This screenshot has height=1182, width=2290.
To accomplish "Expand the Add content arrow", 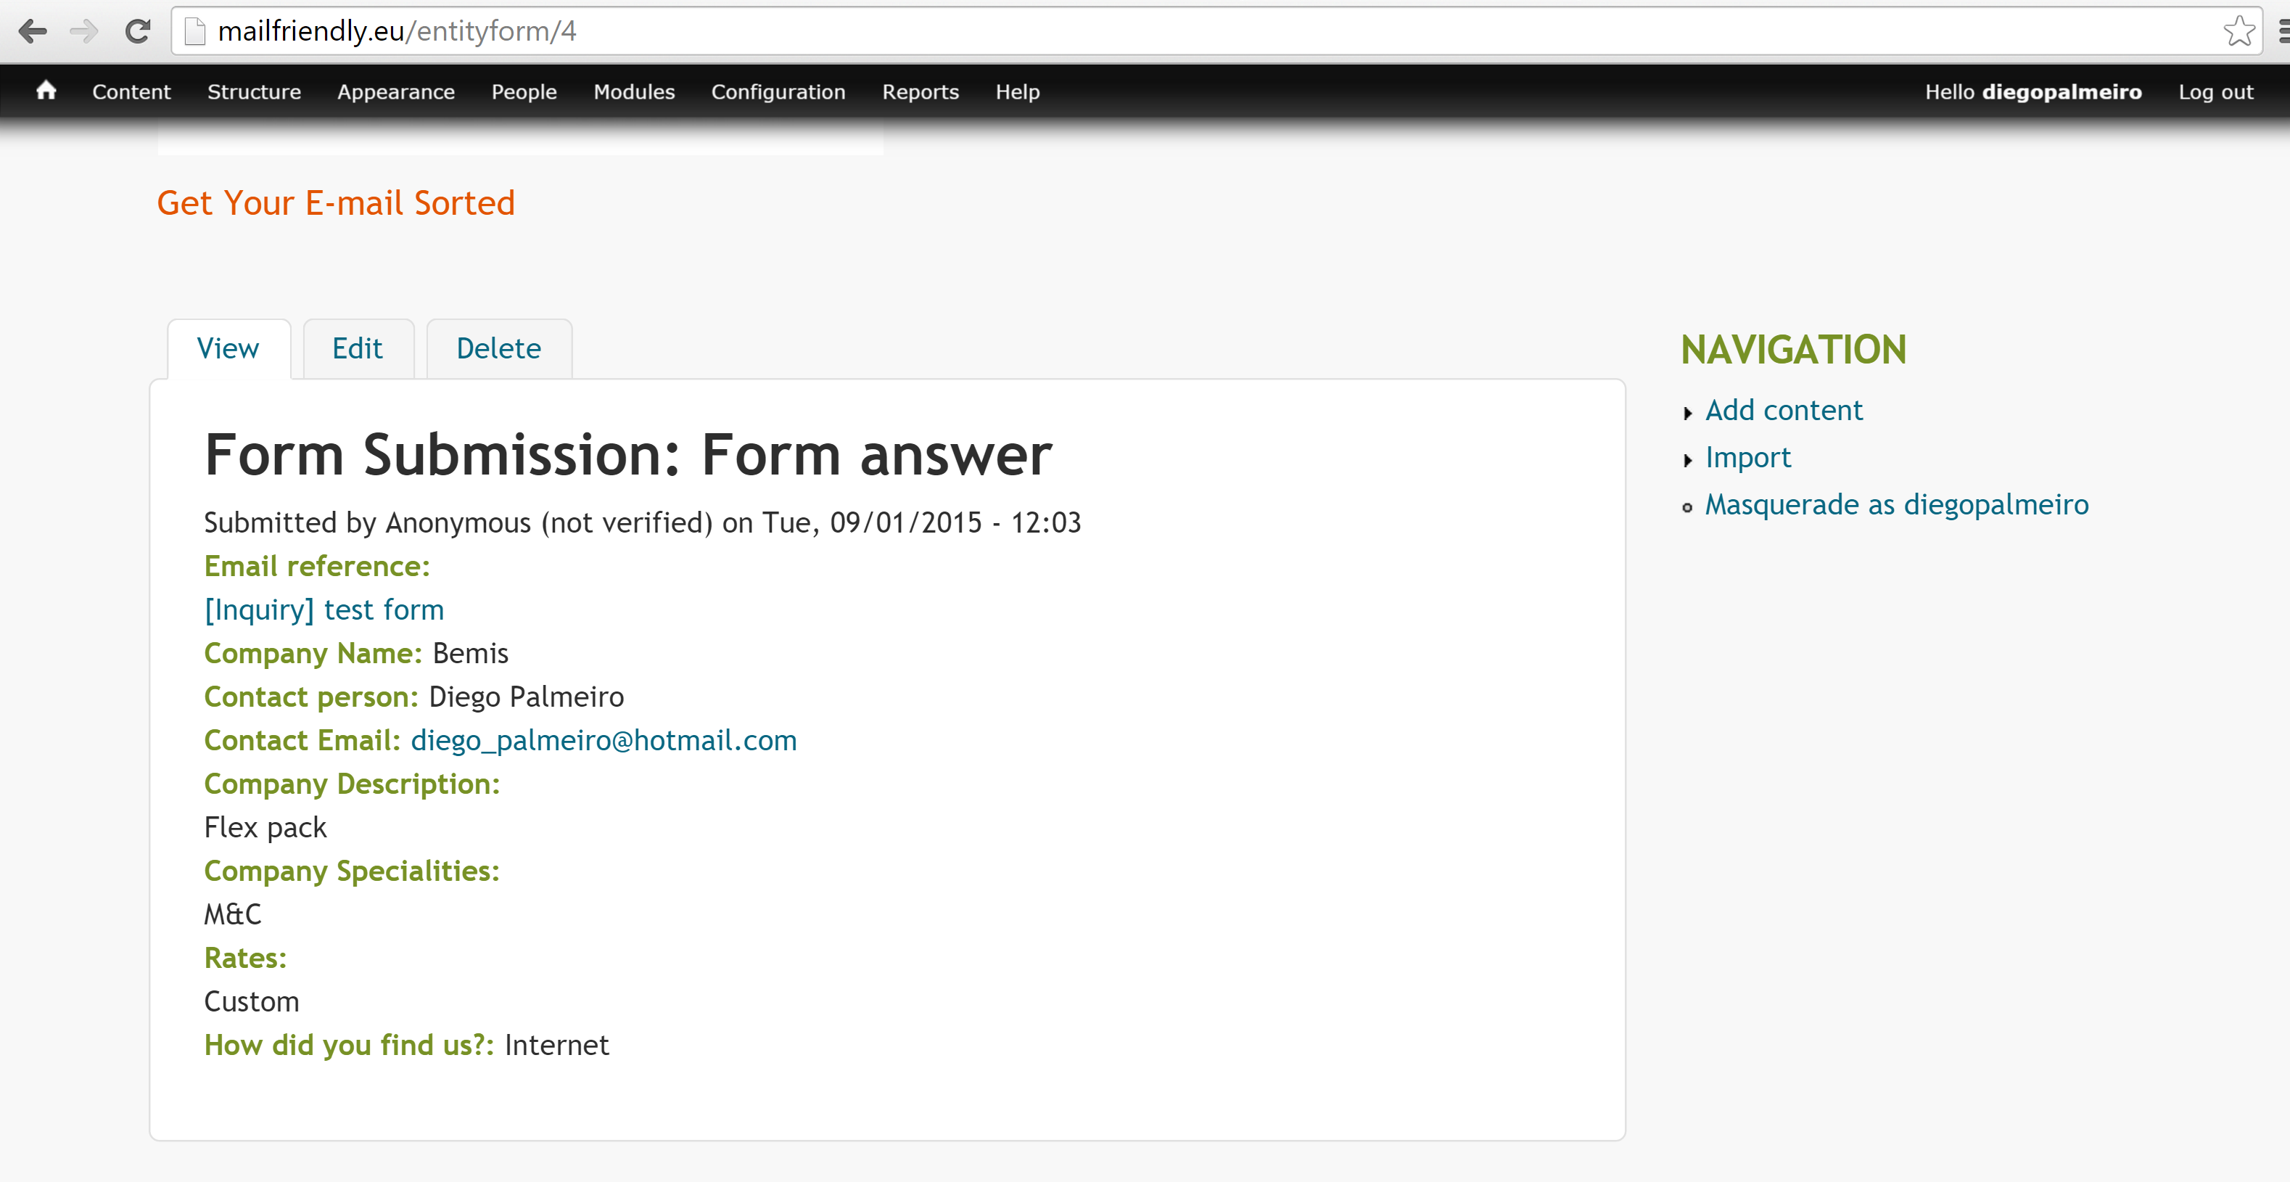I will [x=1687, y=413].
